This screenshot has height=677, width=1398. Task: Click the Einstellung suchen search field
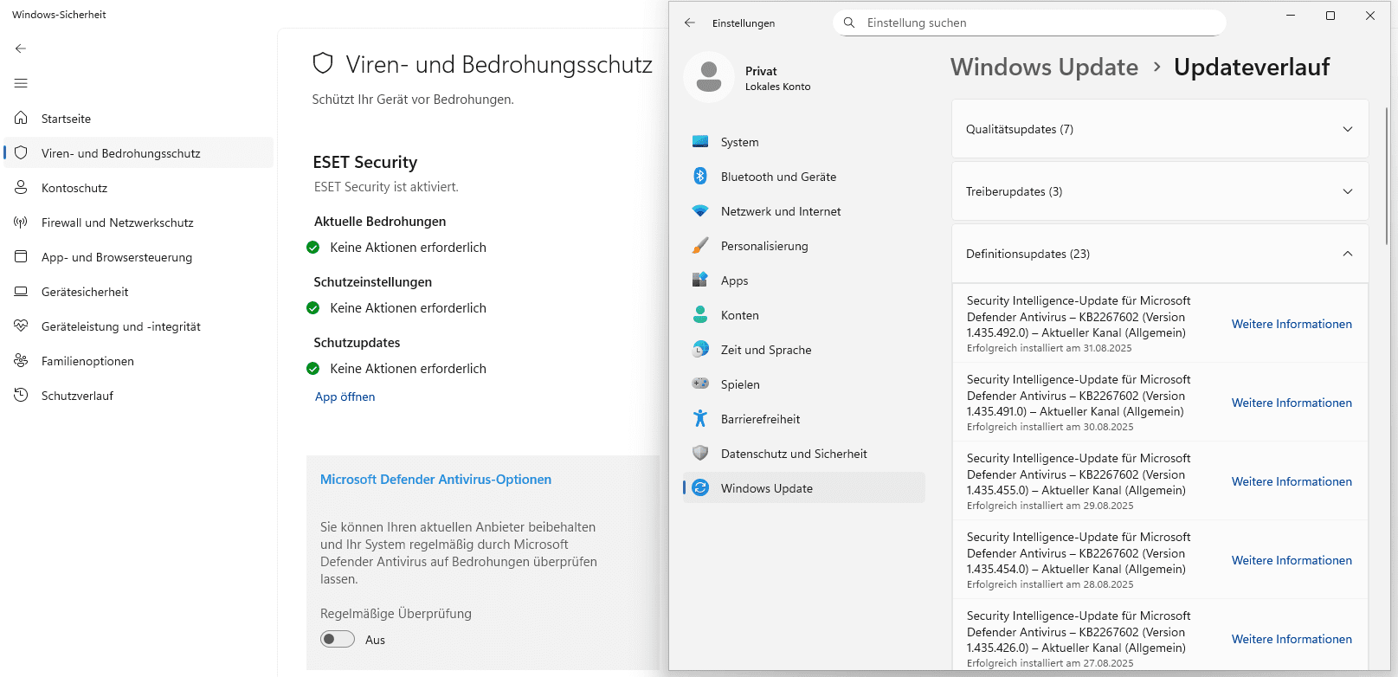pyautogui.click(x=1030, y=23)
